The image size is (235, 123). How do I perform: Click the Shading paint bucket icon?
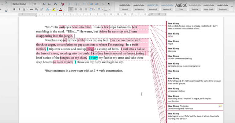pos(99,9)
